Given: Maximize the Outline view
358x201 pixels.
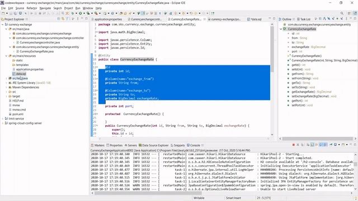Looking at the screenshot, I should tap(355, 18).
